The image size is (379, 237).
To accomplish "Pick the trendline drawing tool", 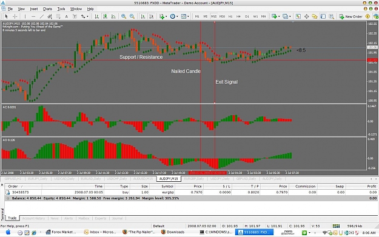I will pyautogui.click(x=42, y=16).
